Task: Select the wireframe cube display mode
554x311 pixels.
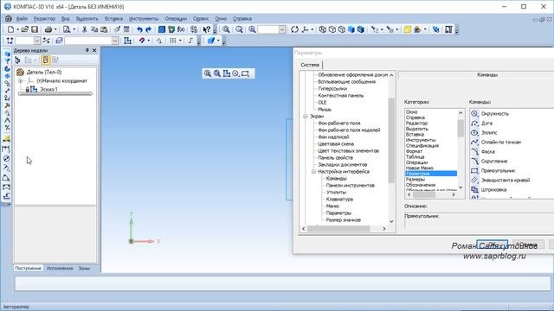Action: [323, 29]
